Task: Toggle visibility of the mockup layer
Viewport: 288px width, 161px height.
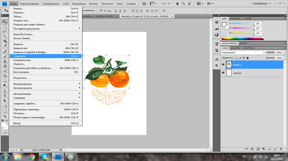Action: click(x=223, y=73)
